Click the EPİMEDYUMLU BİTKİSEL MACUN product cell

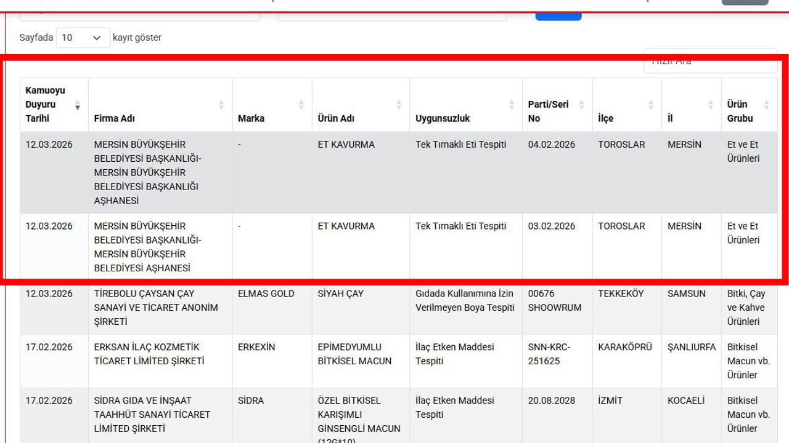354,354
